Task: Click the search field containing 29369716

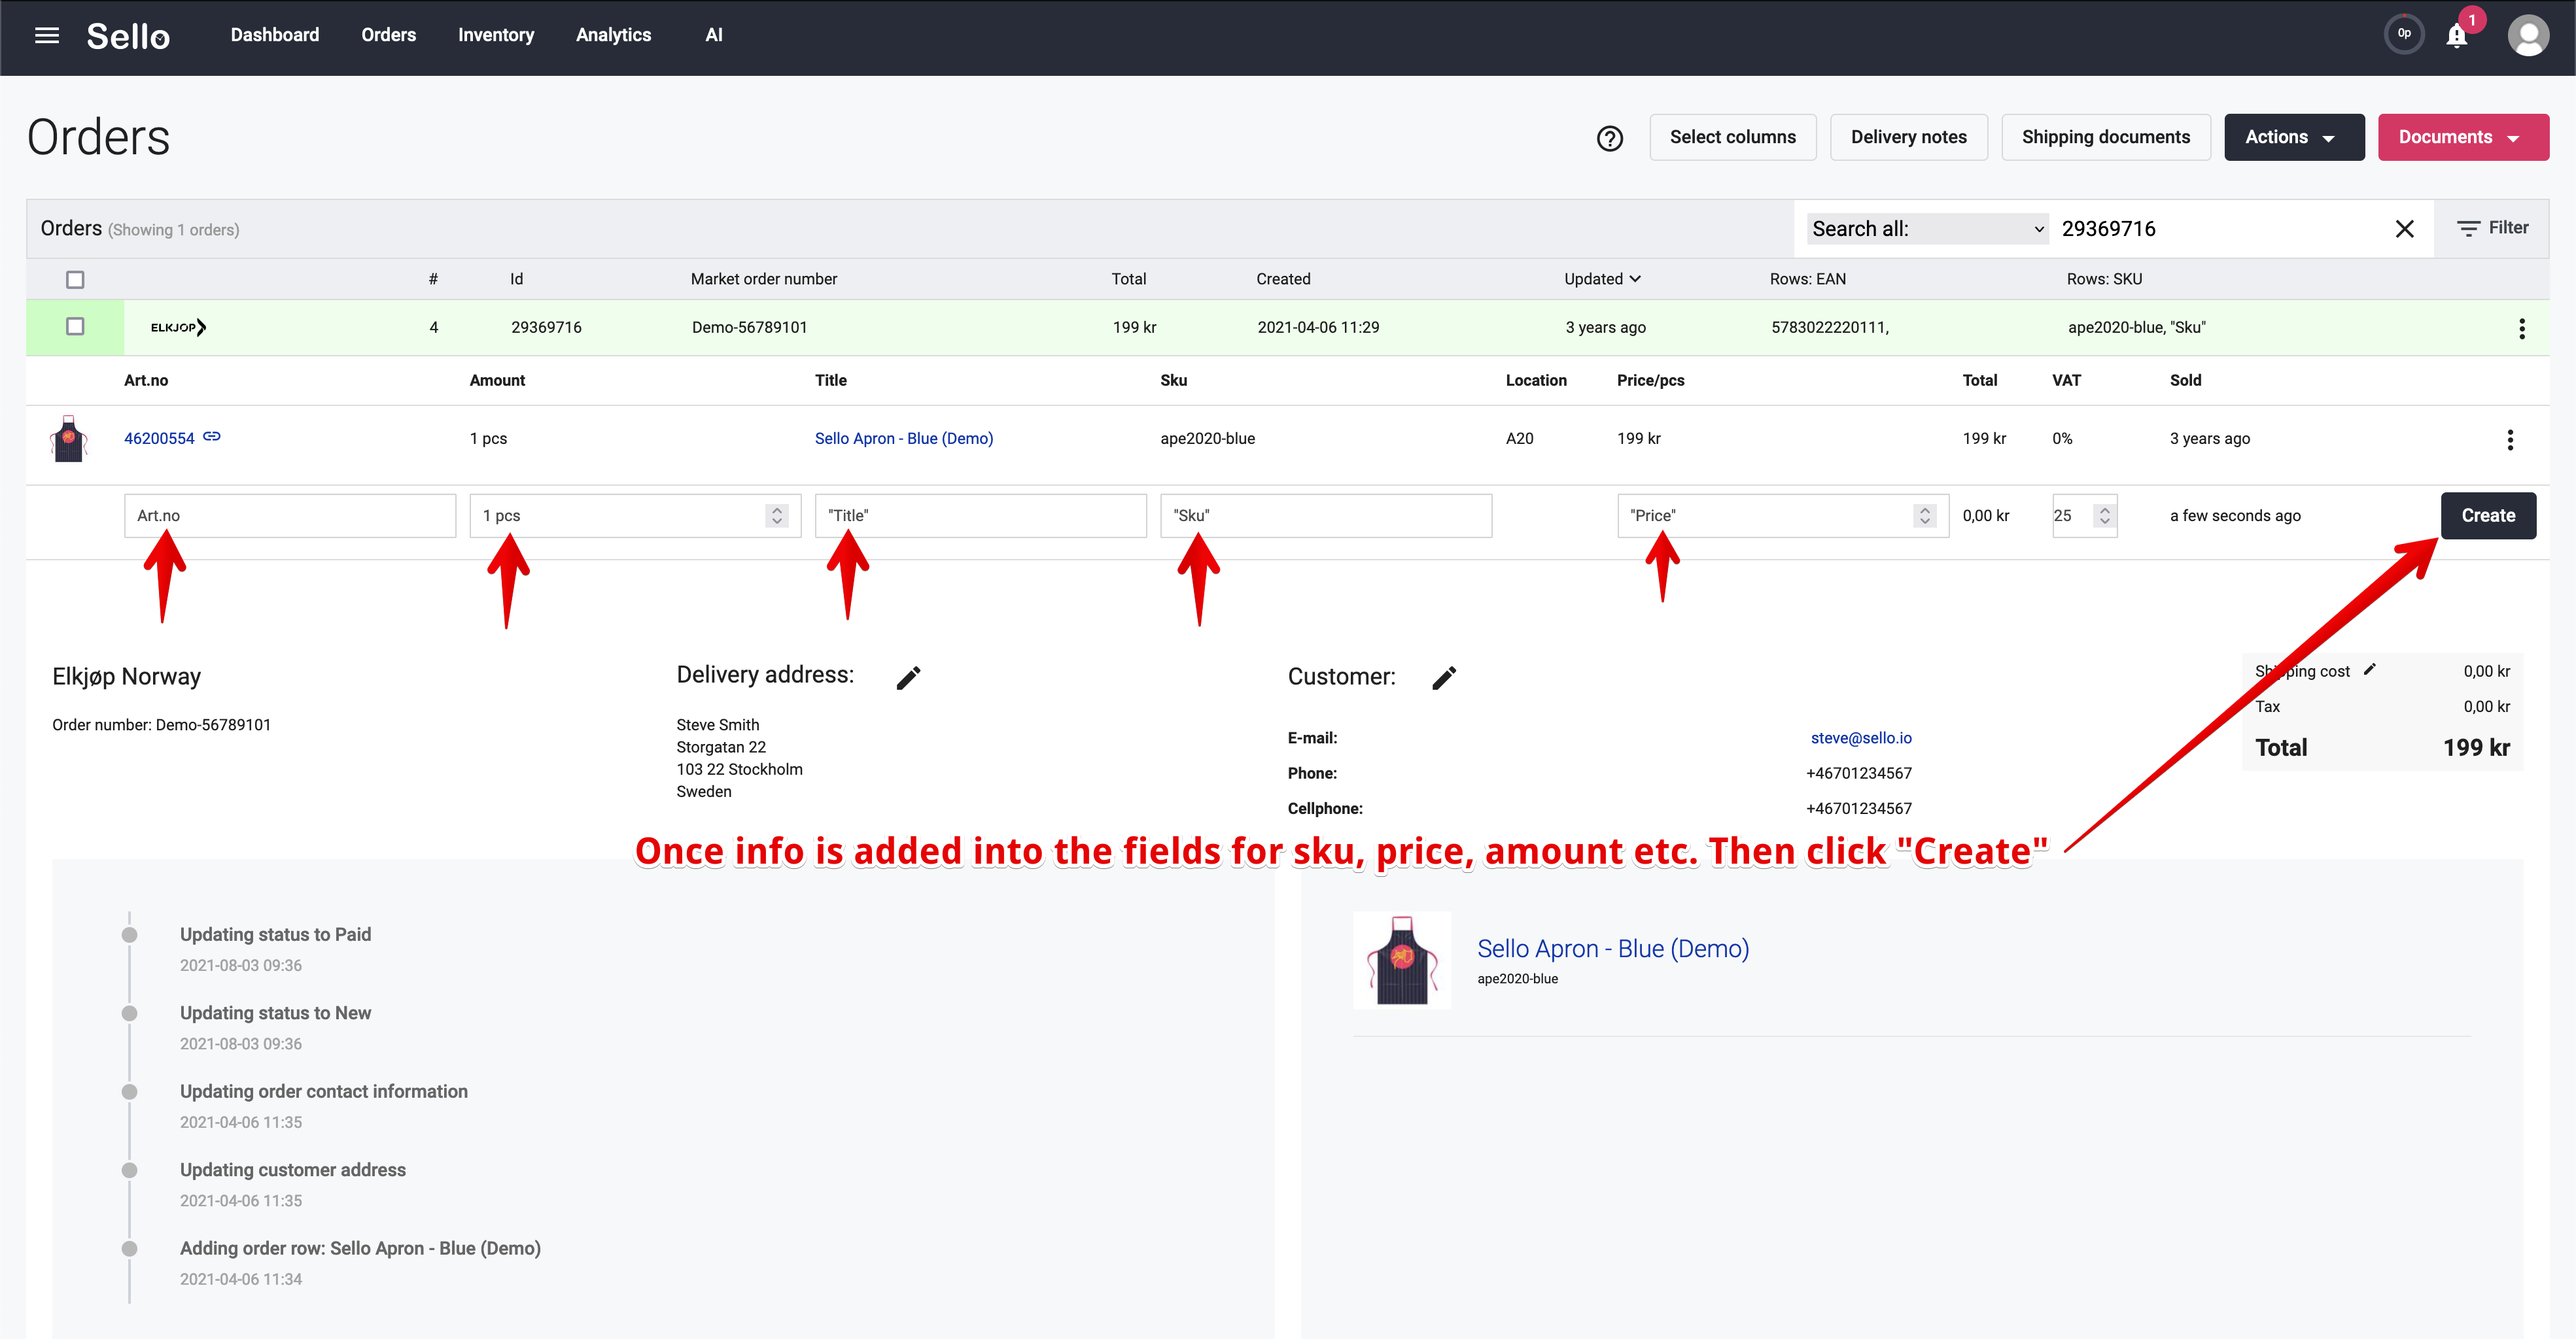Action: point(2220,229)
